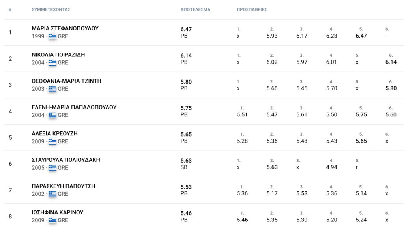Open ΙΩΣΗΦΙΝΑ ΚΑΡΙΝΟΥ's athlete page
404x229 pixels.
[58, 212]
